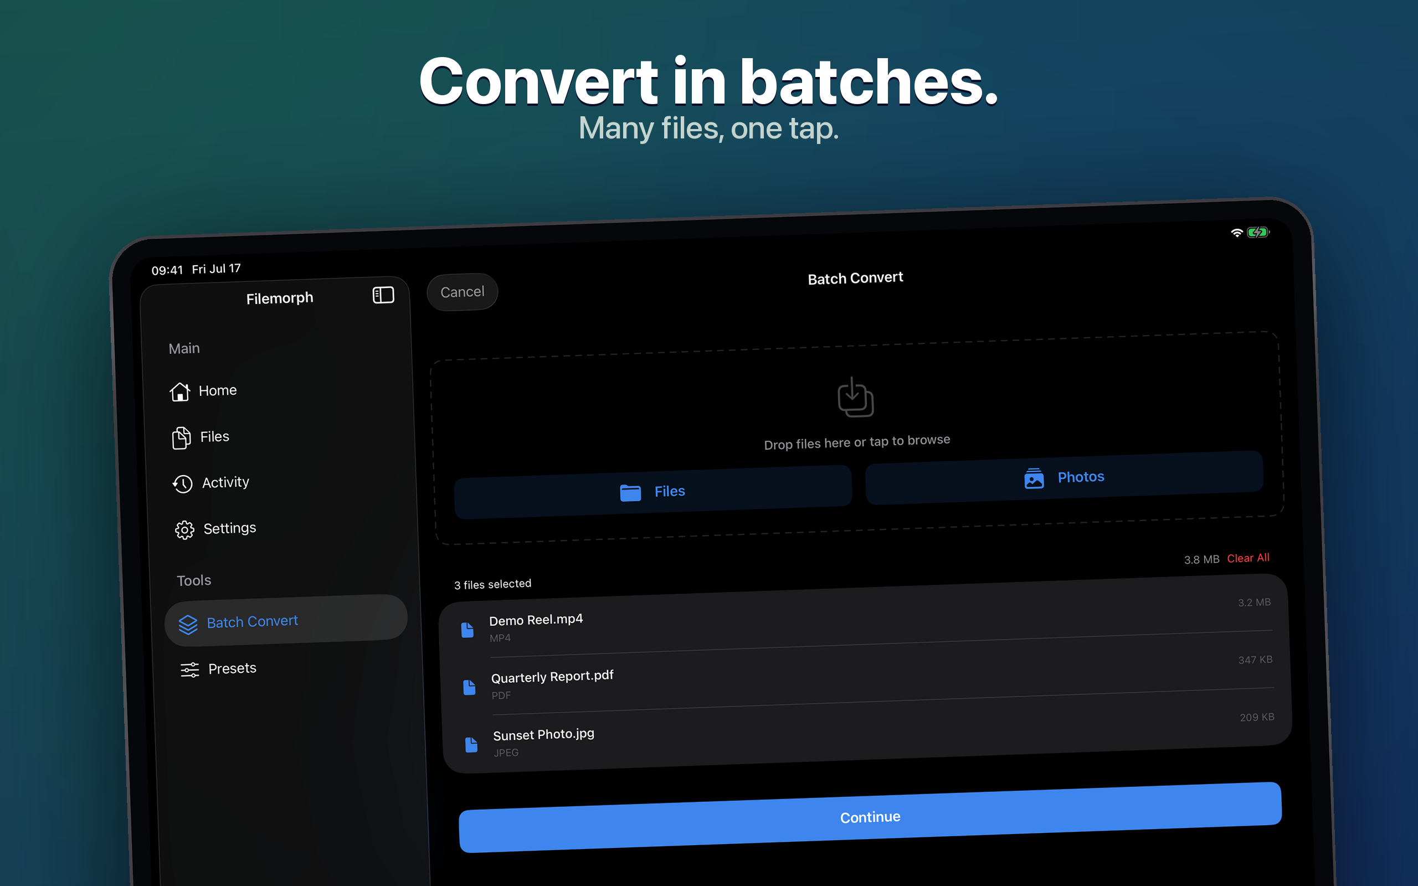Image resolution: width=1418 pixels, height=886 pixels.
Task: Tap the blue Continue button
Action: 870,817
